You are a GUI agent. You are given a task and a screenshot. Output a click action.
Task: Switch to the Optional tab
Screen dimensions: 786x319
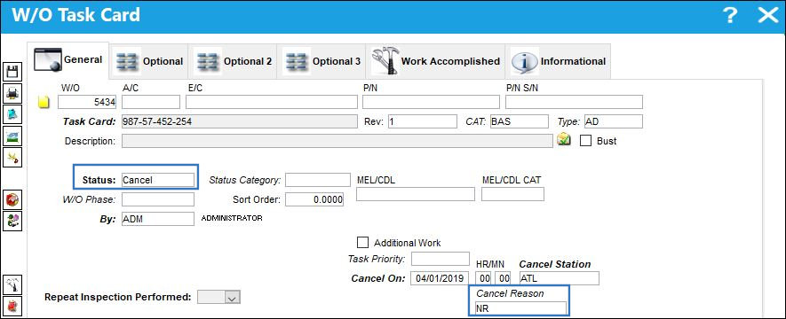coord(149,61)
